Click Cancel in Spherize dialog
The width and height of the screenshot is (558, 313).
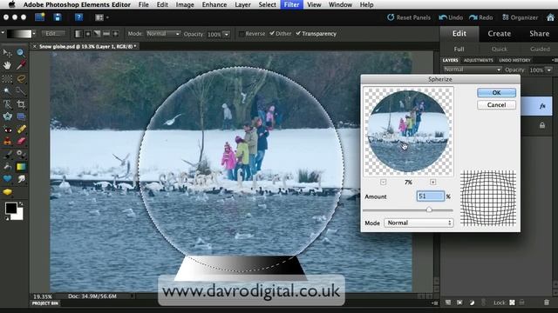click(x=496, y=104)
